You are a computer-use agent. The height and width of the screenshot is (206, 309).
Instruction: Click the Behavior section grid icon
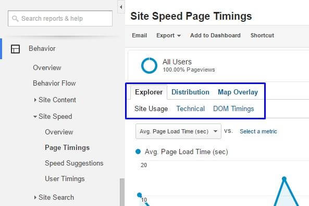pos(15,49)
